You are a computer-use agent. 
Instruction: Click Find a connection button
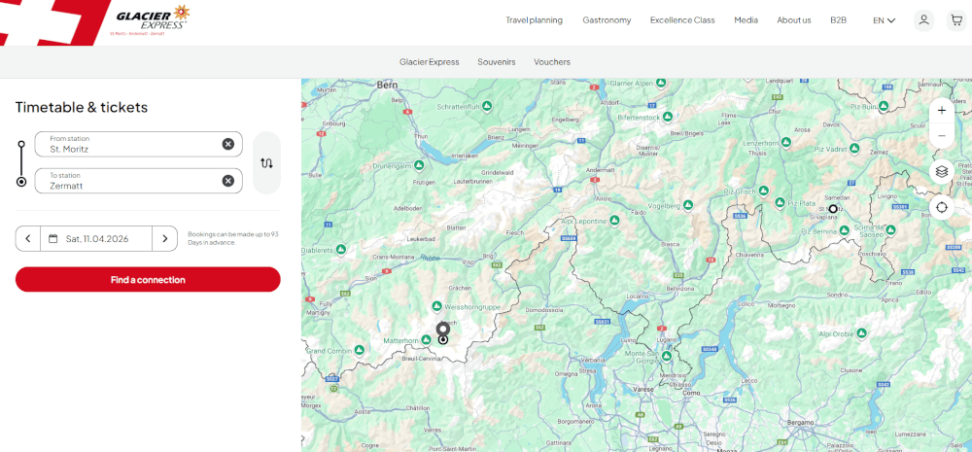tap(148, 280)
